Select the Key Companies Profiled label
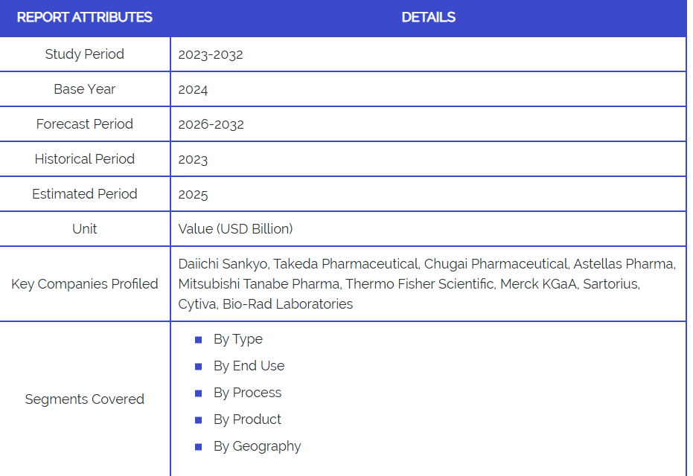Screen dimensions: 693x476 (x=85, y=283)
